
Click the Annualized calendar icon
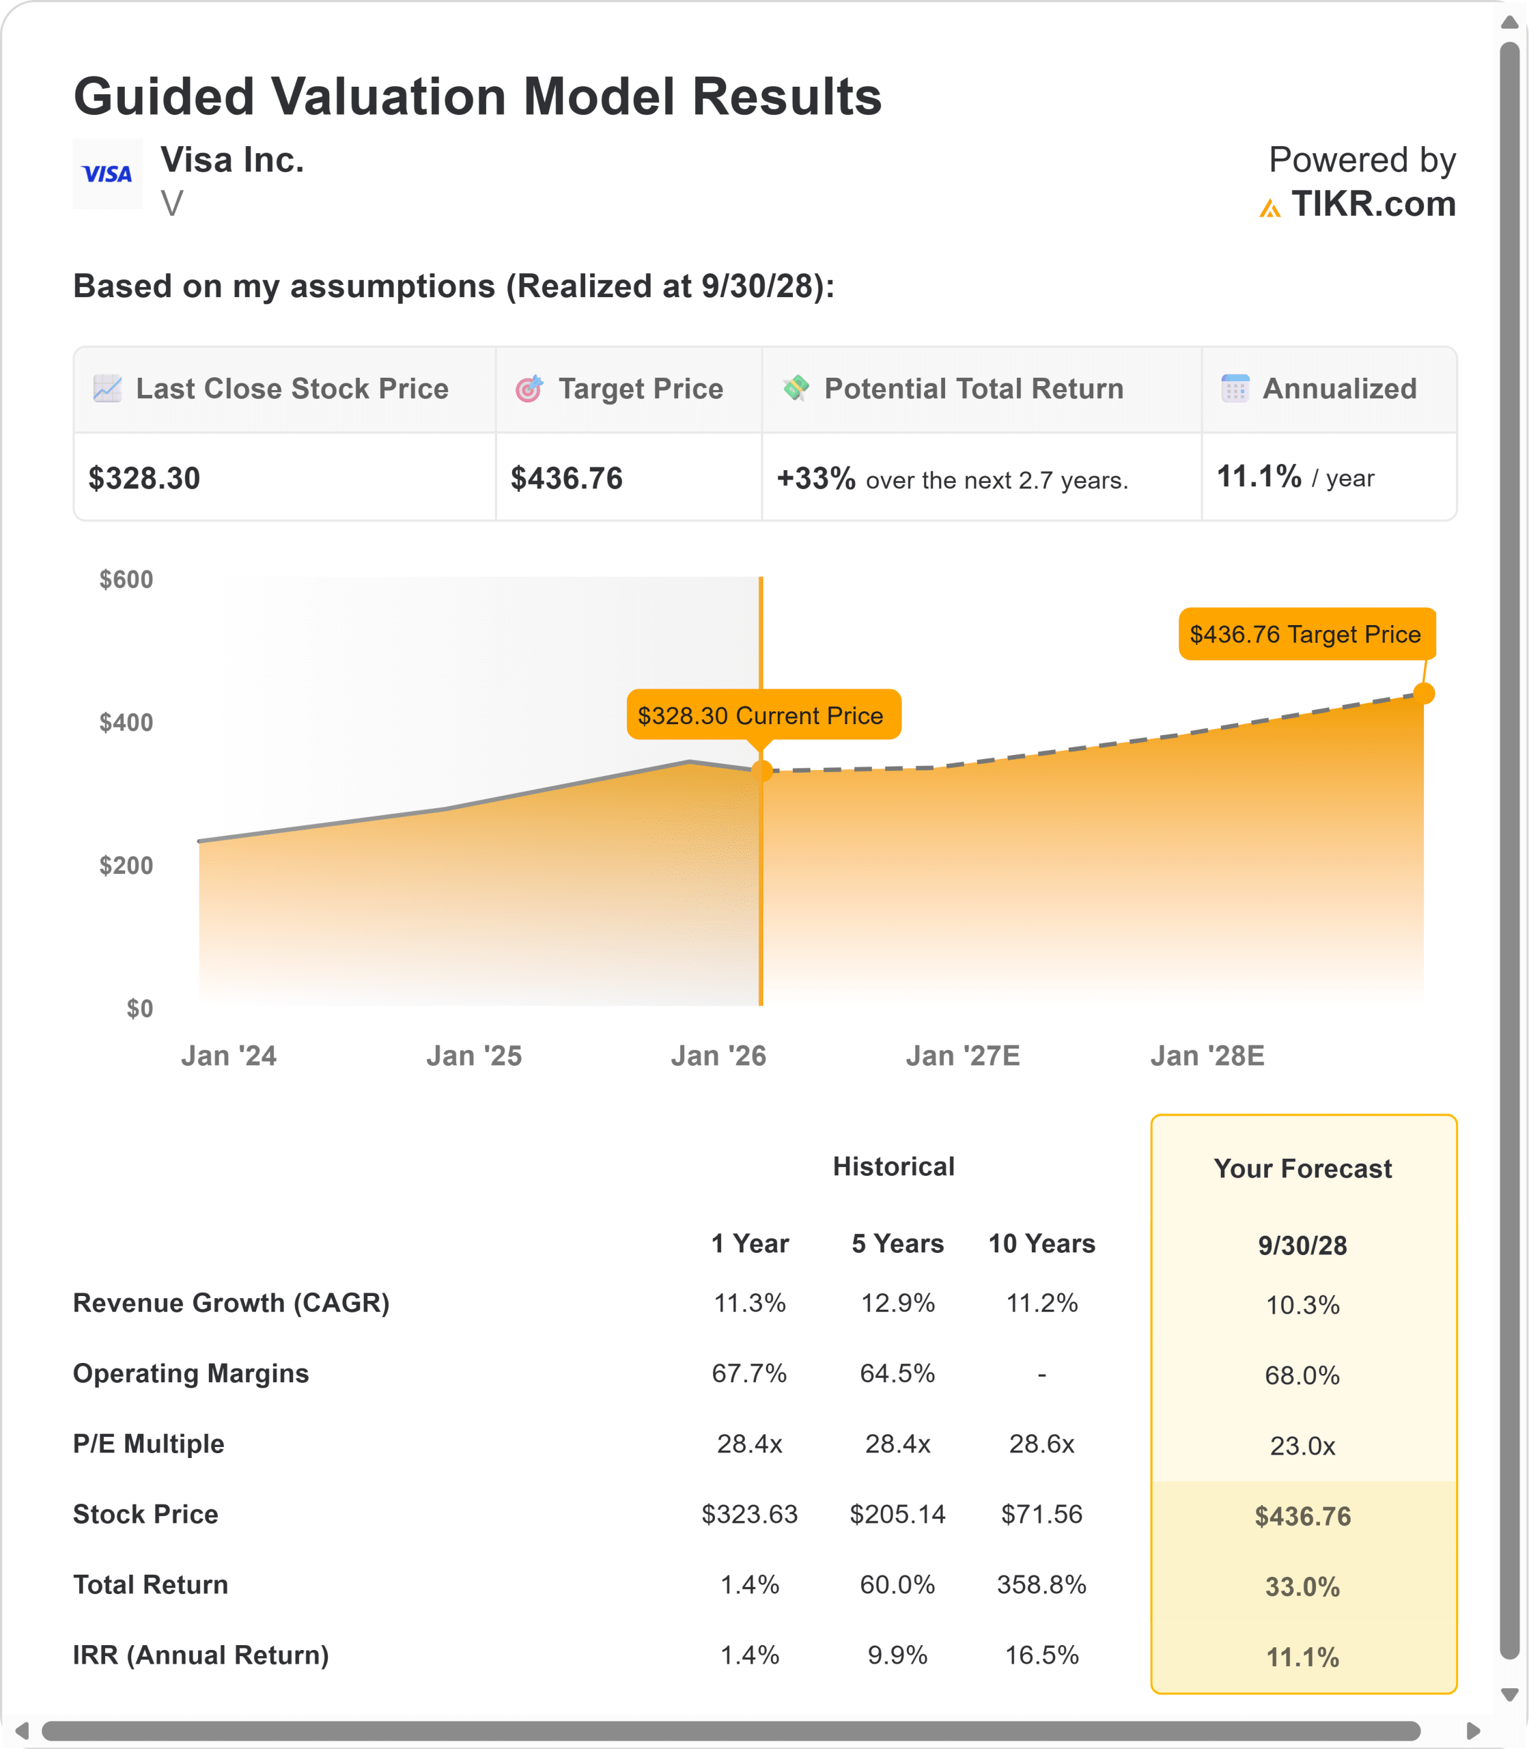pos(1235,388)
